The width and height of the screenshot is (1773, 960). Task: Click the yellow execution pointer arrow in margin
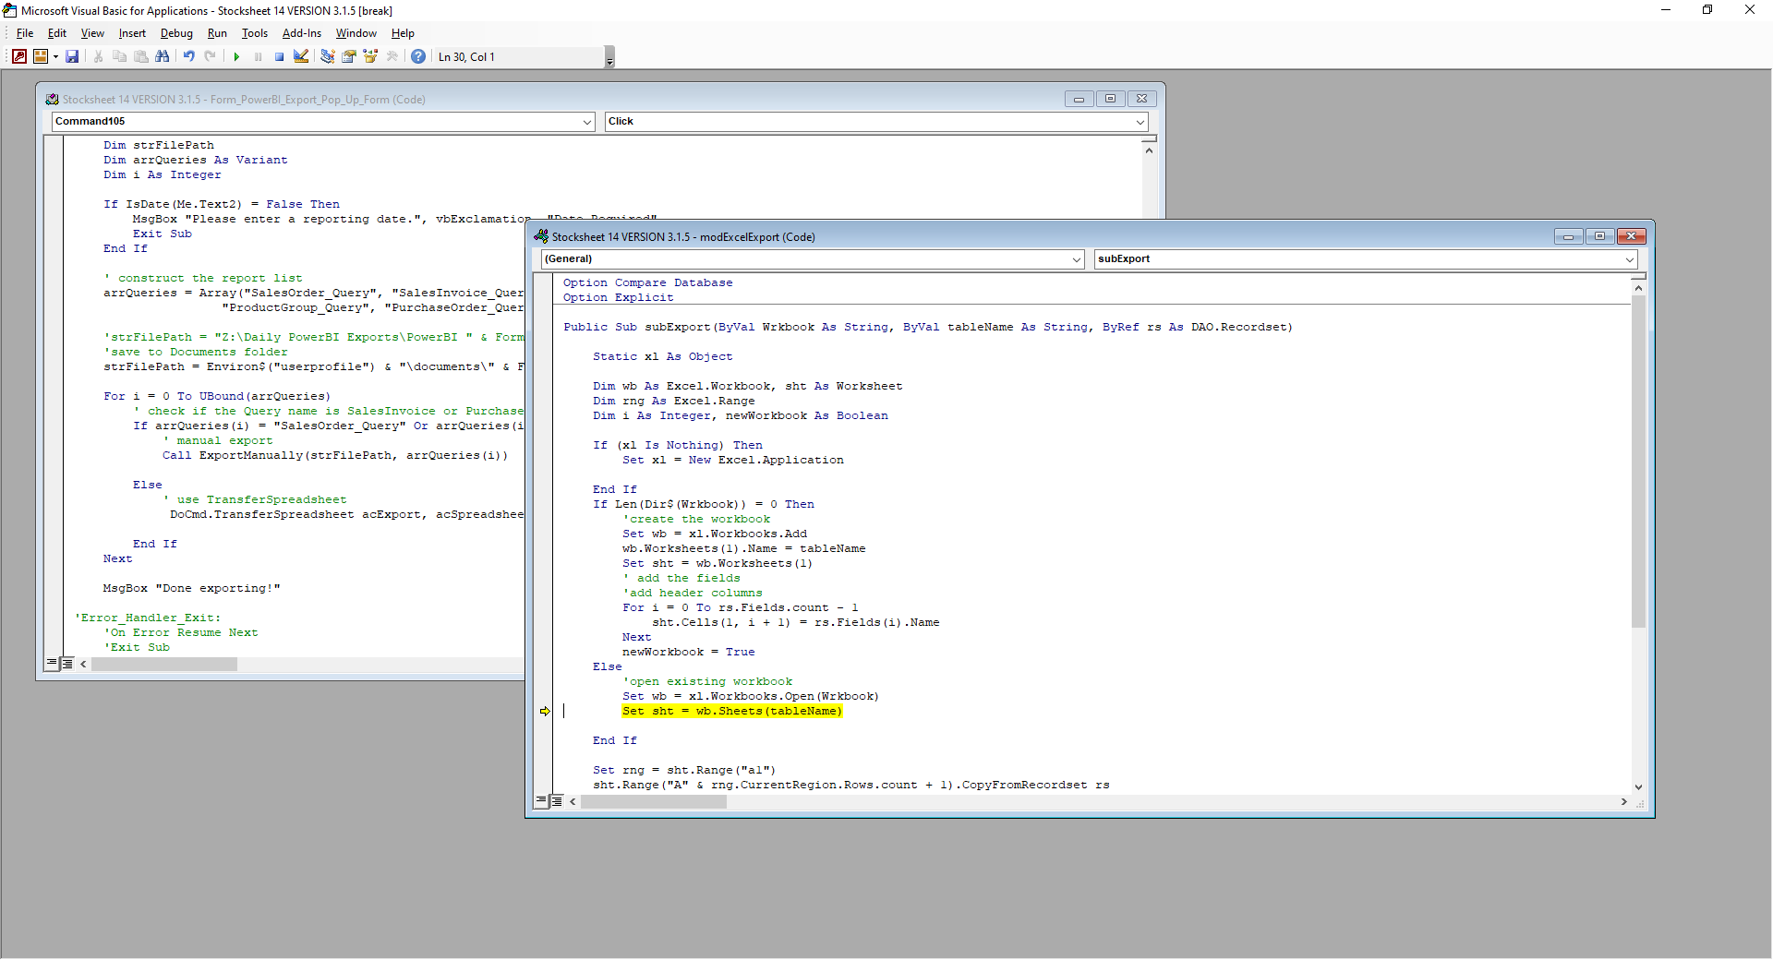(545, 711)
